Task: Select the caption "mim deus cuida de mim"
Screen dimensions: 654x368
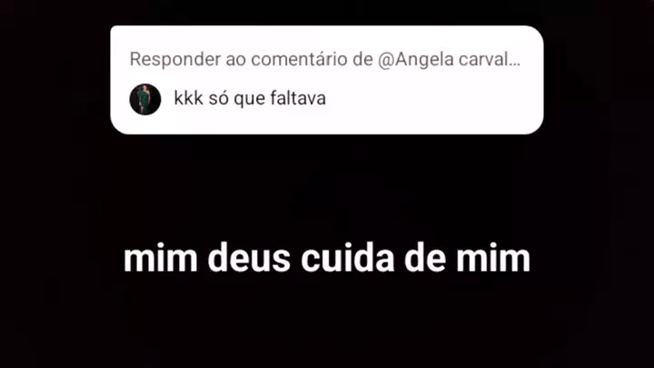Action: [x=327, y=259]
